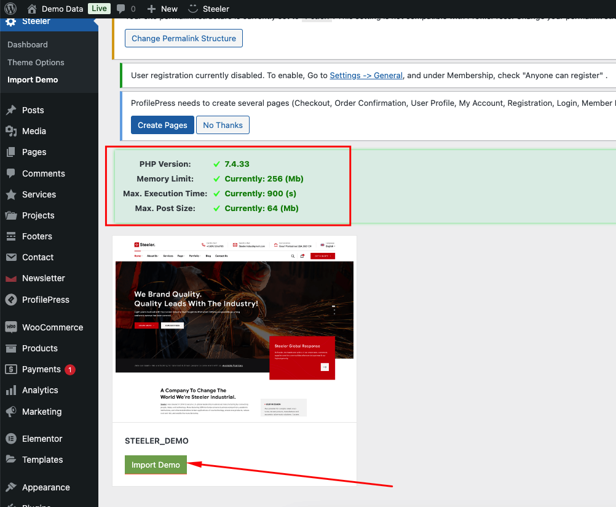Click the Payments notification badge 1
616x507 pixels.
pyautogui.click(x=70, y=370)
